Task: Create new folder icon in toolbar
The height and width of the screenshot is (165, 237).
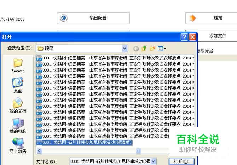Action: 152,49
